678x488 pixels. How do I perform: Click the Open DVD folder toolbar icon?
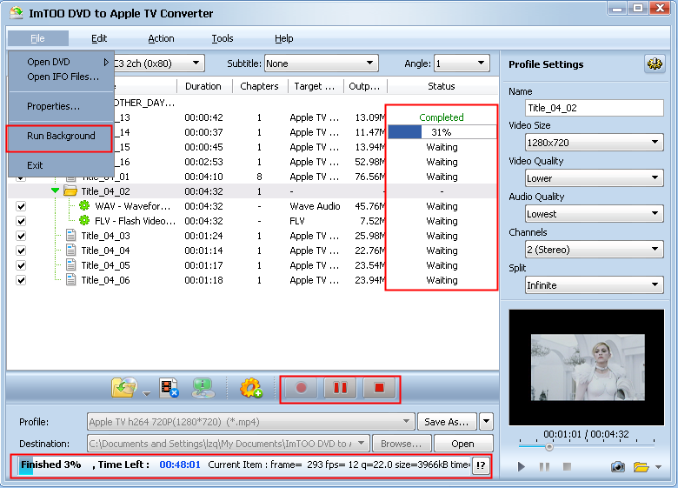click(124, 388)
